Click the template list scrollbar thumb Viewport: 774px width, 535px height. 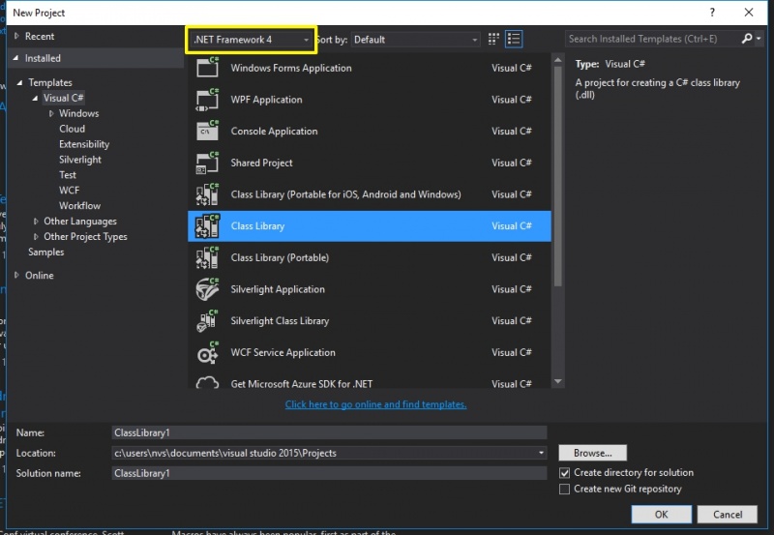tap(558, 176)
